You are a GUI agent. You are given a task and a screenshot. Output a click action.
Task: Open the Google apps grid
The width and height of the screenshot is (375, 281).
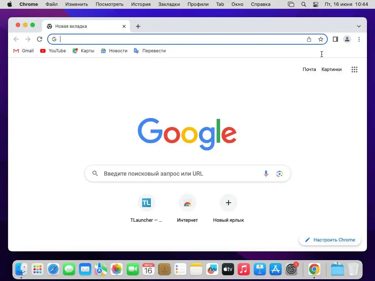pyautogui.click(x=354, y=70)
